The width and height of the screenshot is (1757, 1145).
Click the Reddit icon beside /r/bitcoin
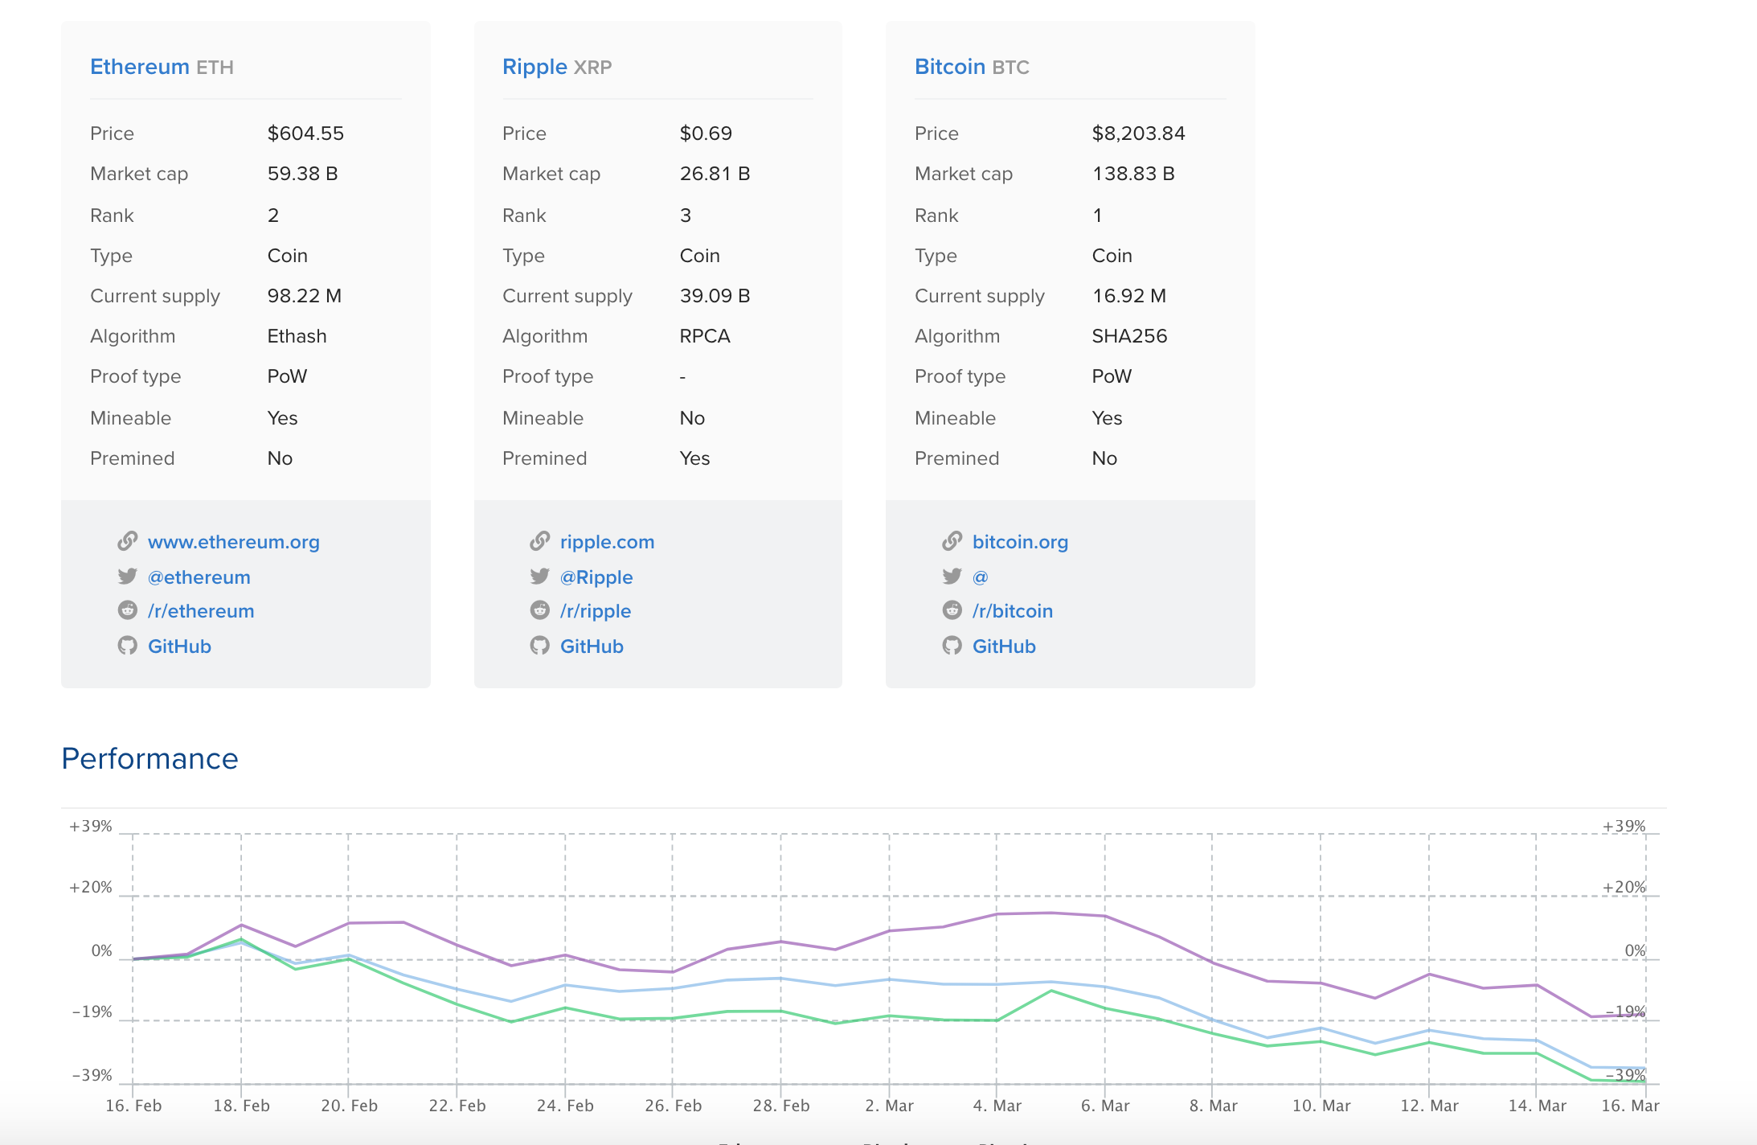click(x=952, y=610)
